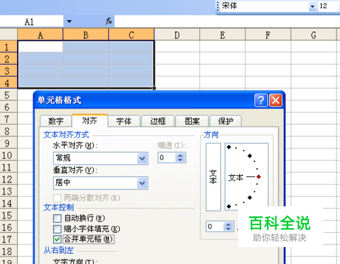This screenshot has width=340, height=264.
Task: Click cell D1 in the spreadsheet
Action: click(x=177, y=47)
